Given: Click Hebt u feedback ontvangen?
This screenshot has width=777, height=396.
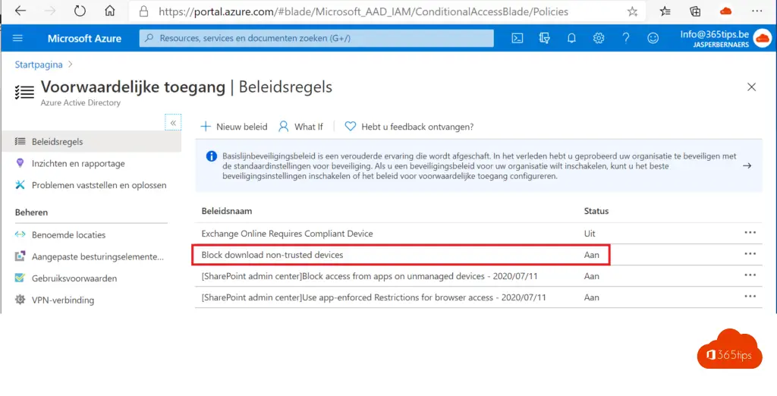Looking at the screenshot, I should click(x=409, y=127).
